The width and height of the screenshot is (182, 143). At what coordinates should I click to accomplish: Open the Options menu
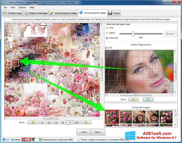pos(22,8)
